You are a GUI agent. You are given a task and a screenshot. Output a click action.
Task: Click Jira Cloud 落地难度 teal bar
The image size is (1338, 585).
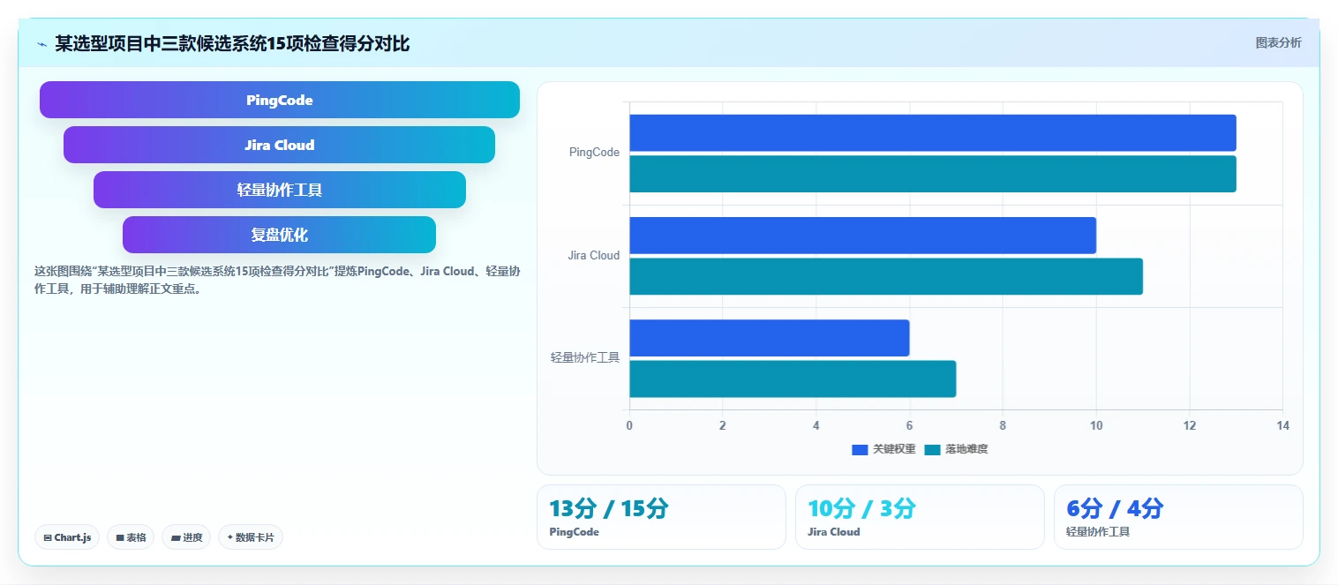pyautogui.click(x=886, y=276)
